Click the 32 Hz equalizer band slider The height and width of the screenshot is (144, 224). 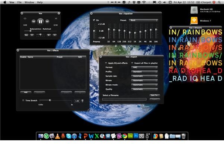coord(109,31)
